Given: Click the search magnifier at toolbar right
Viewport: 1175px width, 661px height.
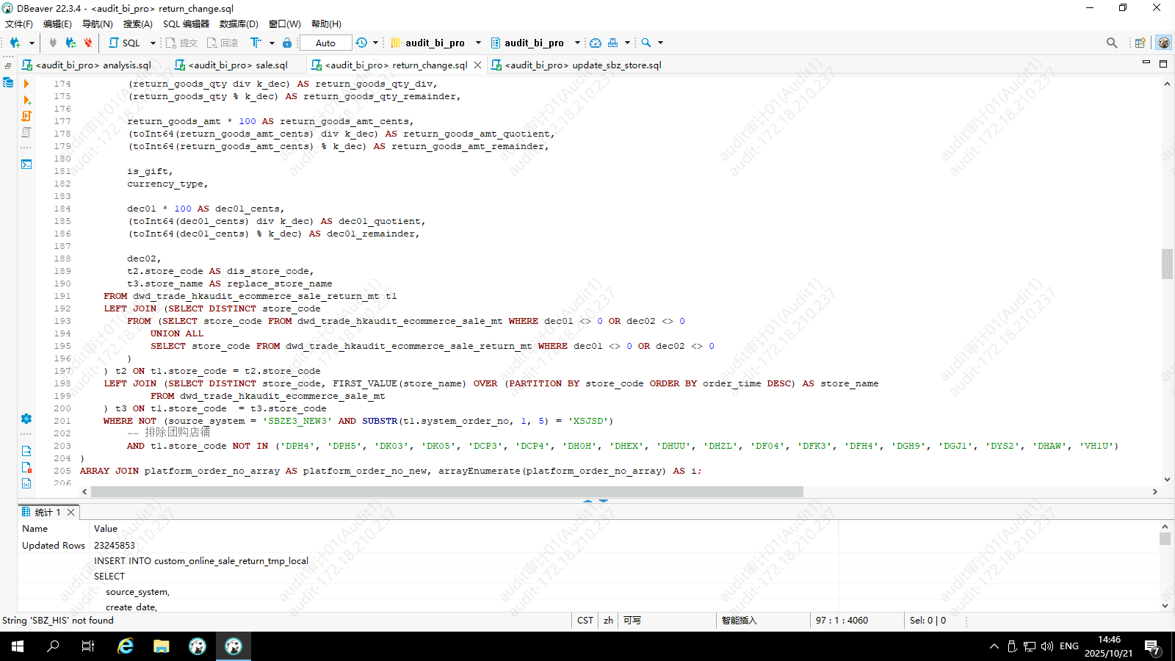Looking at the screenshot, I should click(x=1112, y=43).
